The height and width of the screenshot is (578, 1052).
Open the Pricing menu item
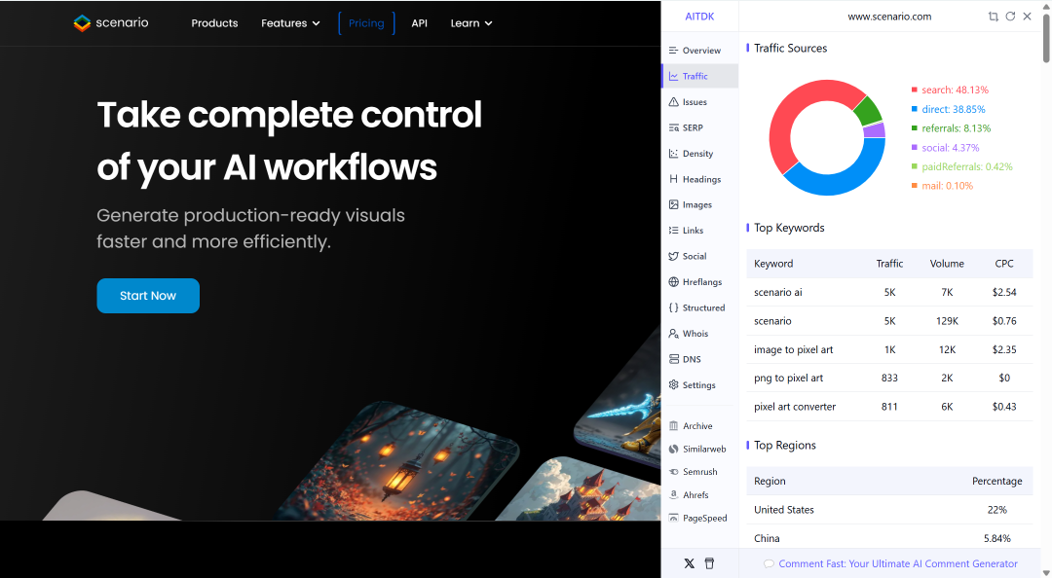click(366, 23)
